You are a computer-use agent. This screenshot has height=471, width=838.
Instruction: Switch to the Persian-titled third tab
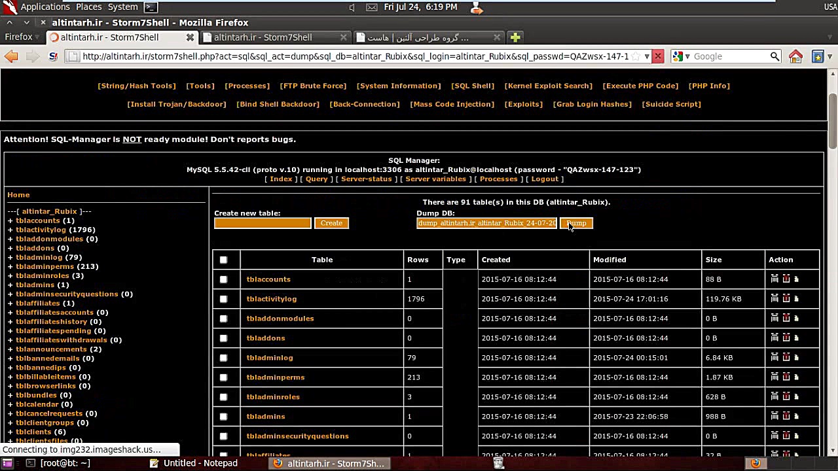429,37
